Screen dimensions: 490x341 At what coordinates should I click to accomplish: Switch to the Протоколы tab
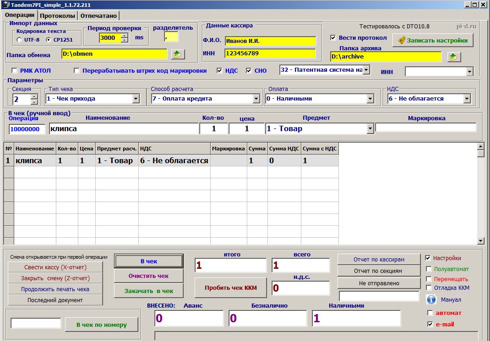pyautogui.click(x=58, y=16)
